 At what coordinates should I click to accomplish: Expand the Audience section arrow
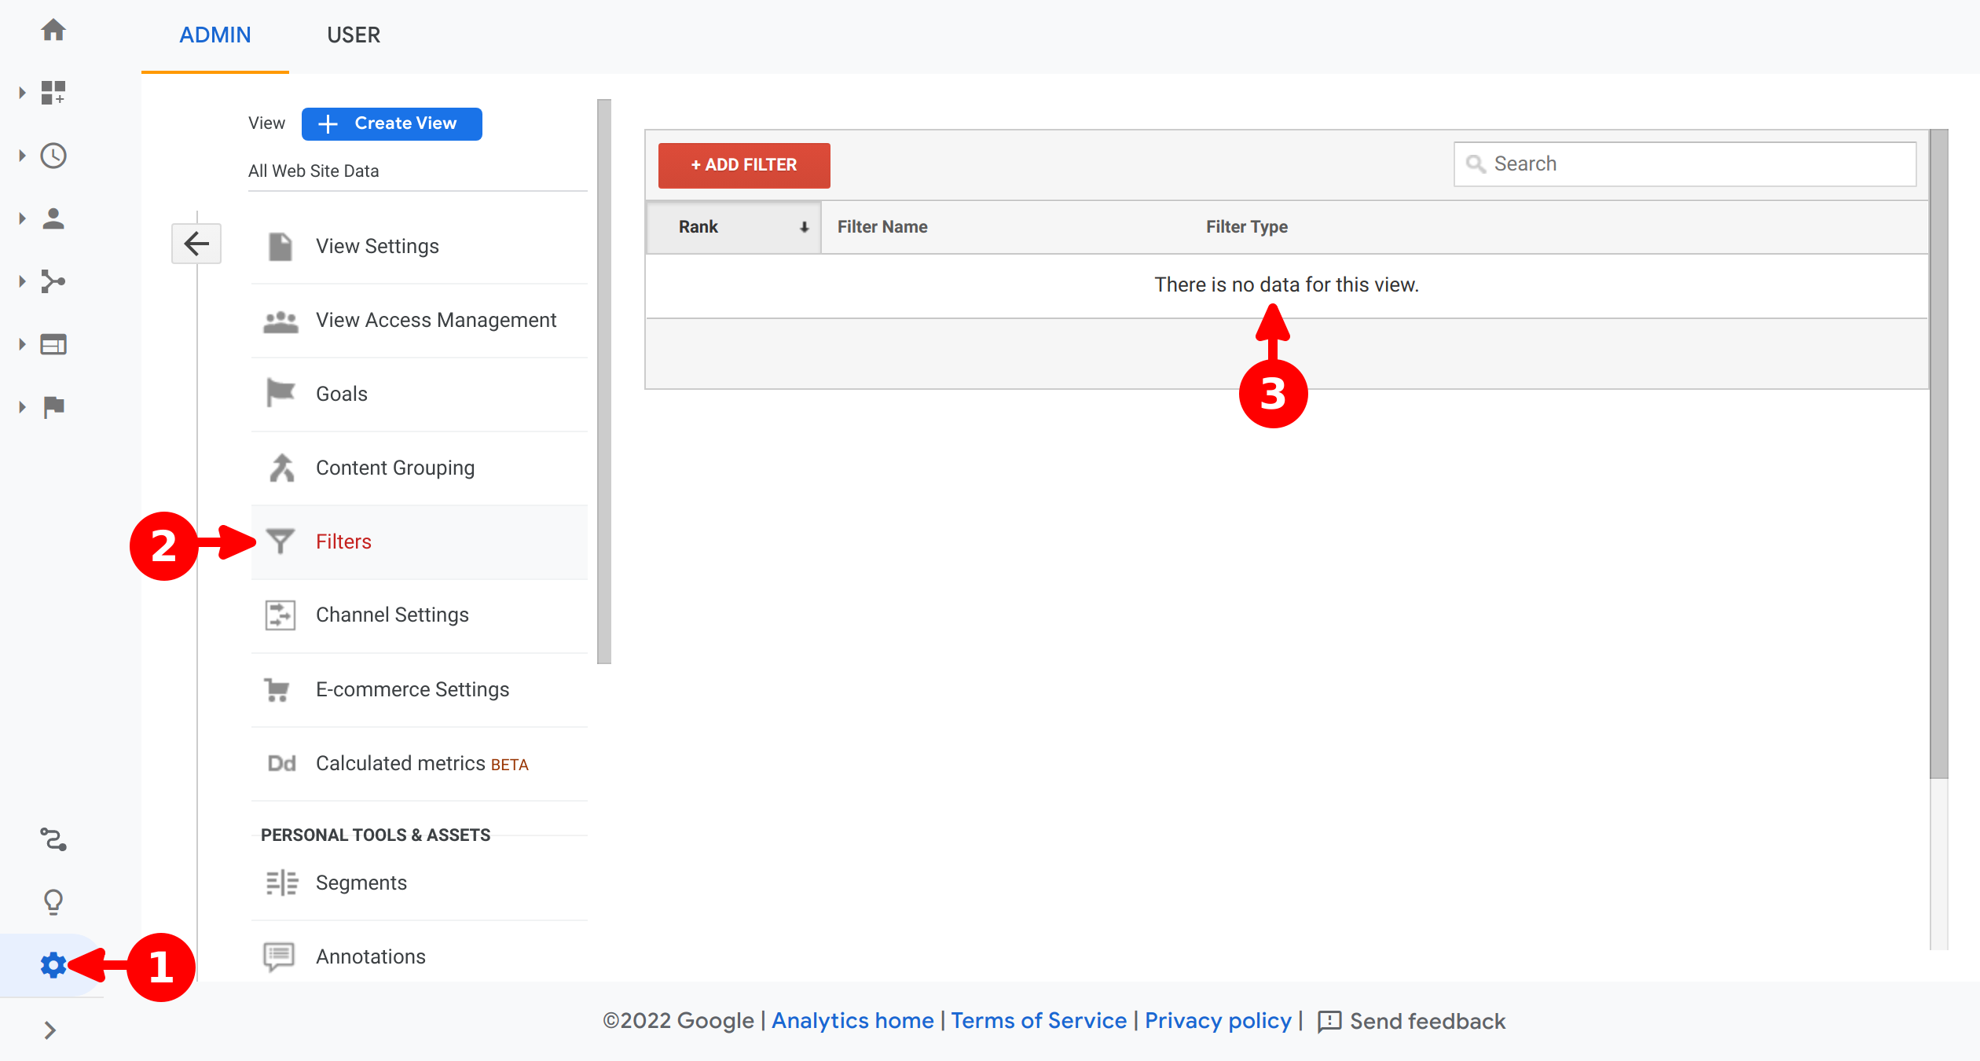click(x=22, y=218)
